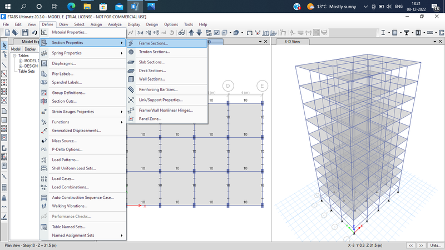Click the Diaphragms menu icon

[x=44, y=63]
